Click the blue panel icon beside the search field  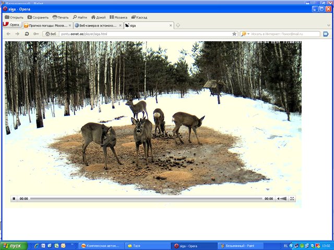pyautogui.click(x=326, y=34)
